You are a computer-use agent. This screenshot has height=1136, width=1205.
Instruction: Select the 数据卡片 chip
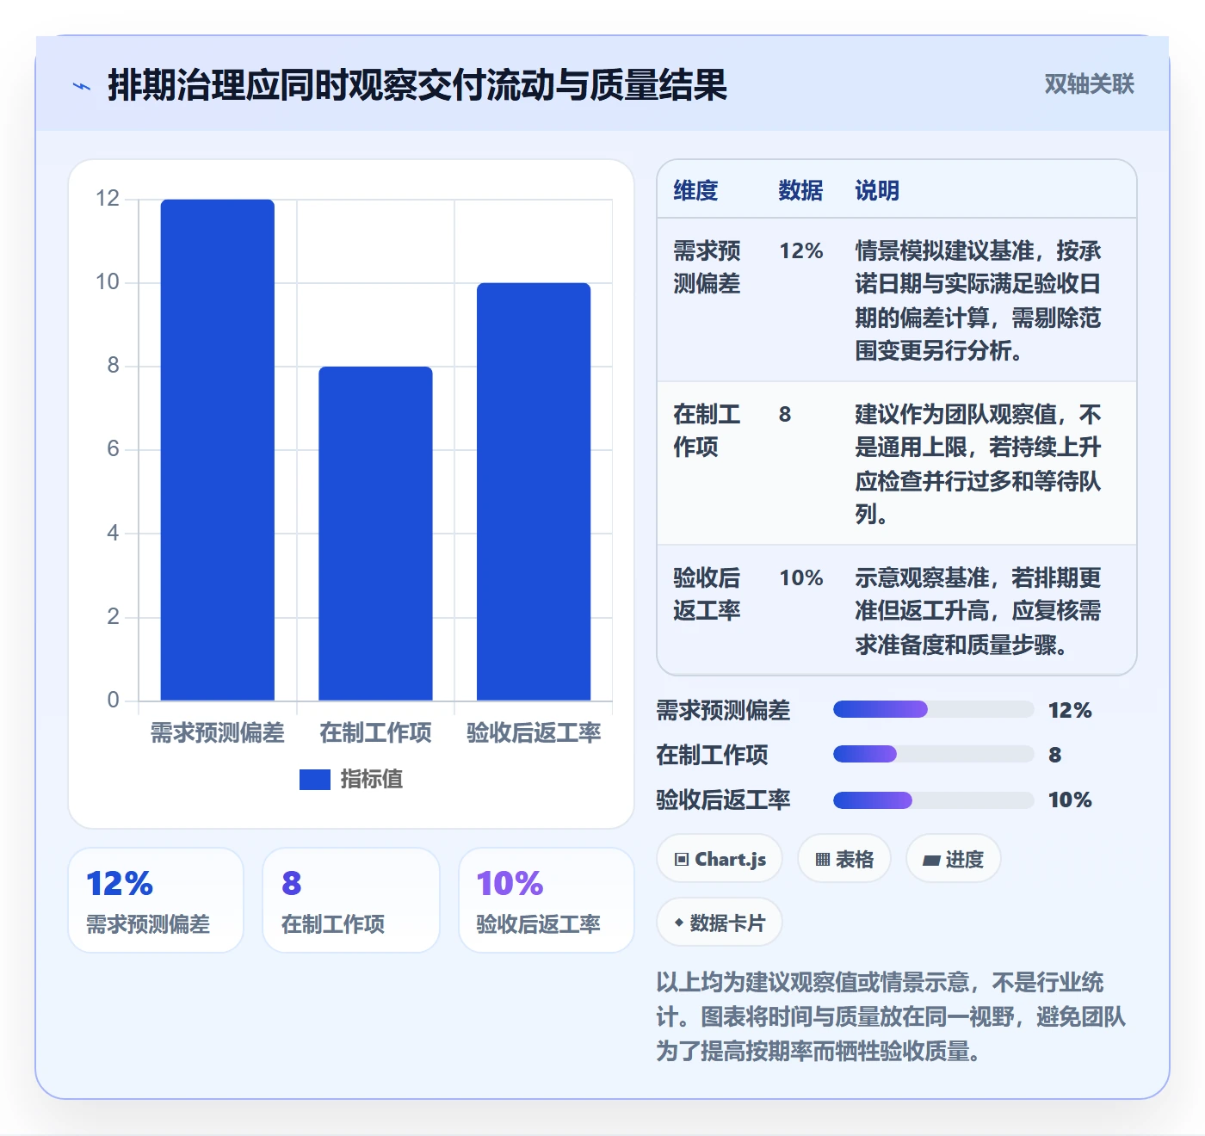tap(720, 923)
